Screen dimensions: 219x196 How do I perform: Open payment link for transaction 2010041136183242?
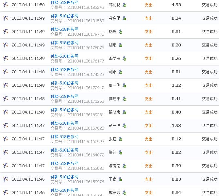click(64, 3)
